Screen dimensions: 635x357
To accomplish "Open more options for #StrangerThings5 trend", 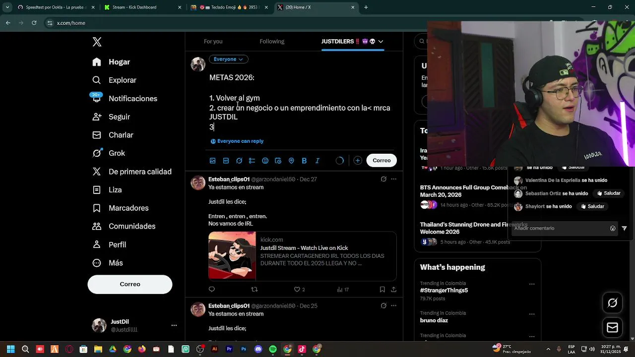I will tap(532, 284).
